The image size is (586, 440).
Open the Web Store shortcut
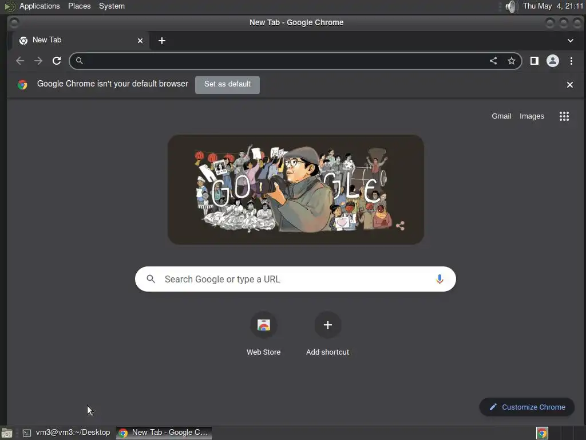pyautogui.click(x=263, y=325)
